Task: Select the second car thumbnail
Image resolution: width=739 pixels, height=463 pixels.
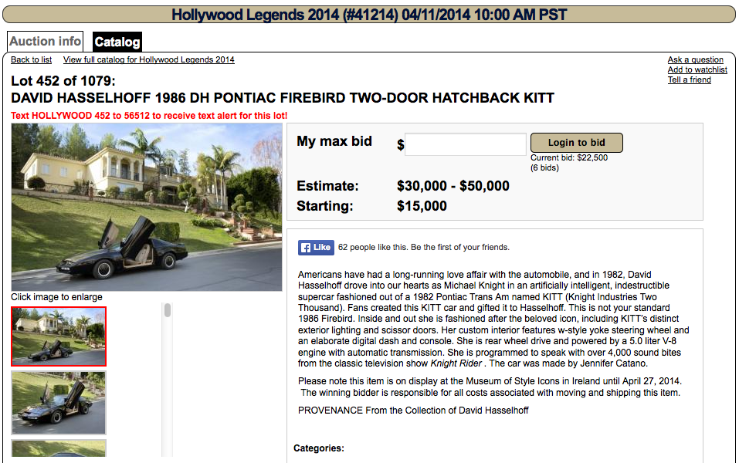Action: (59, 403)
